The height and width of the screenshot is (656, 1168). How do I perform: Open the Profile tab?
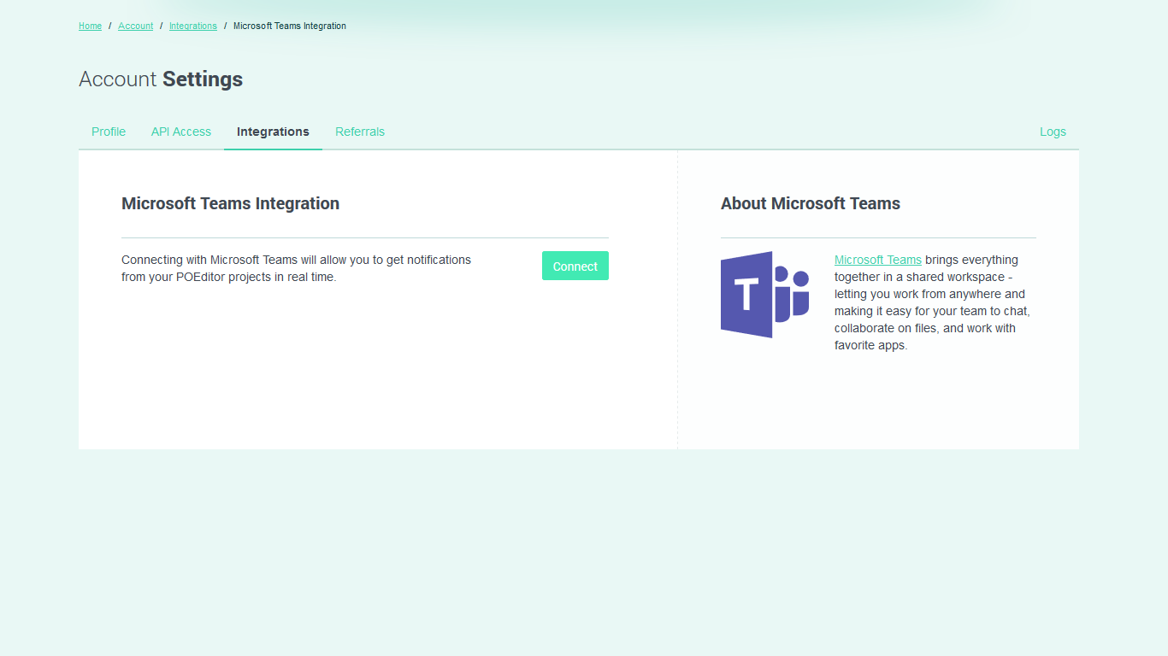[x=109, y=132]
